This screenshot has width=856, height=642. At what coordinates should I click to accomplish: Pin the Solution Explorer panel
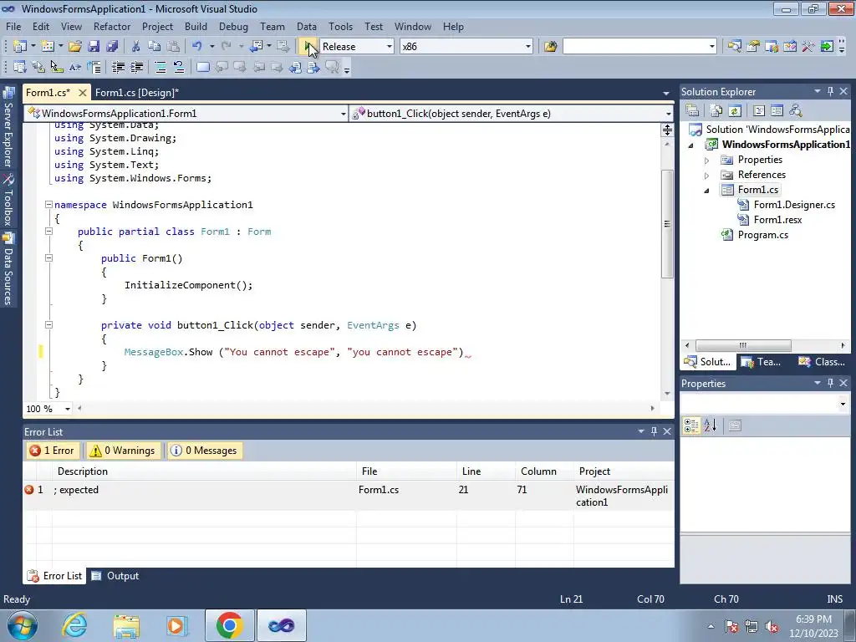pos(830,92)
